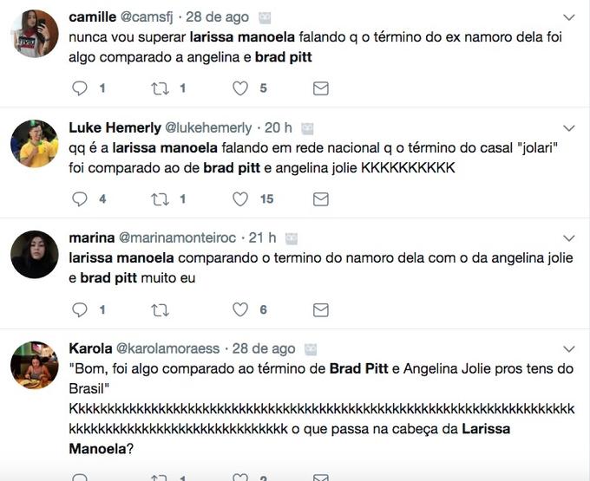Click camille's profile avatar

click(35, 34)
